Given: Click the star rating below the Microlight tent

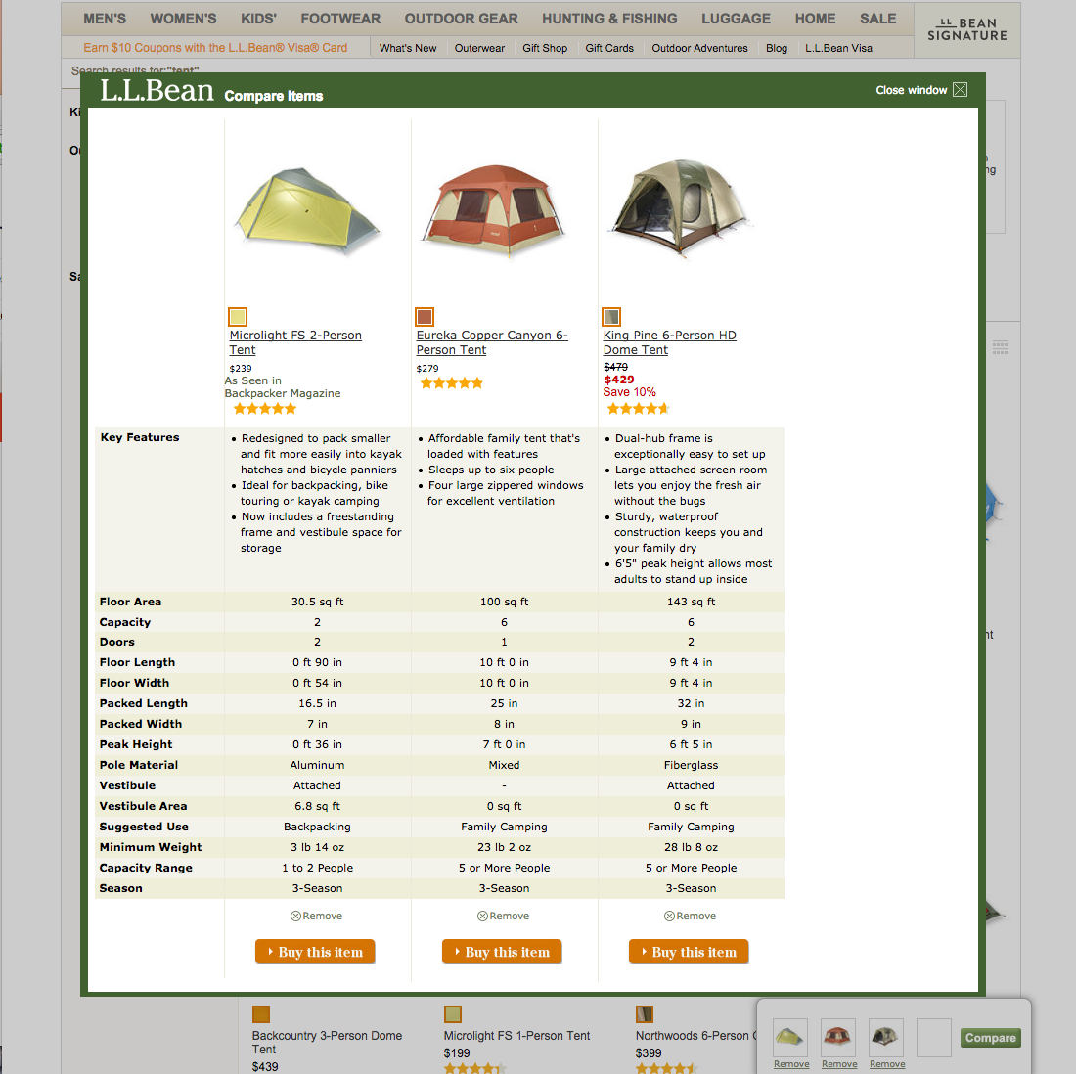Looking at the screenshot, I should tap(264, 408).
